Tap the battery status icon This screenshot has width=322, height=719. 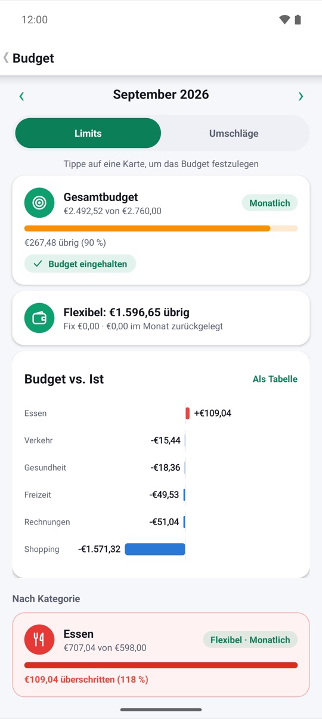pos(298,20)
